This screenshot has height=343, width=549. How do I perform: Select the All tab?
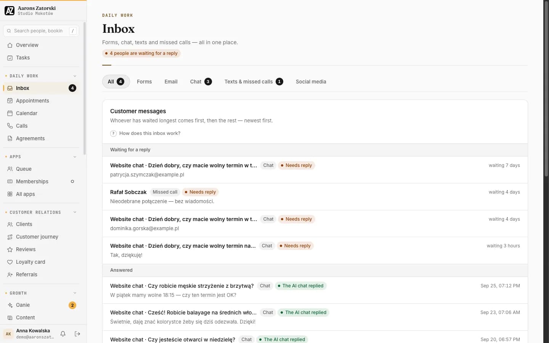point(116,82)
